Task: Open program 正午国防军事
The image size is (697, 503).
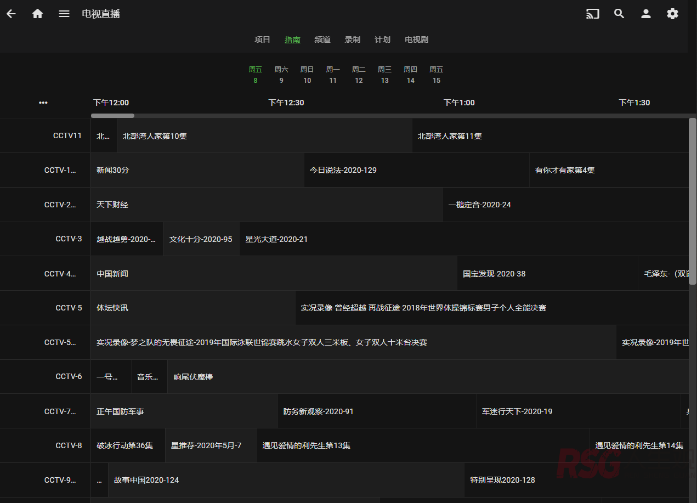Action: 184,411
